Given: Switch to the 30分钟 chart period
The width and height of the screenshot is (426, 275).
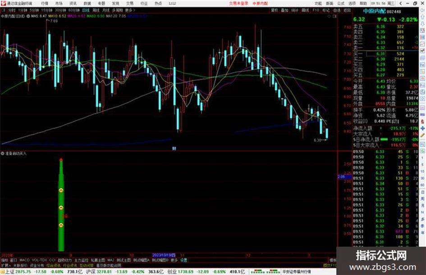Looking at the screenshot, I should click(60, 10).
